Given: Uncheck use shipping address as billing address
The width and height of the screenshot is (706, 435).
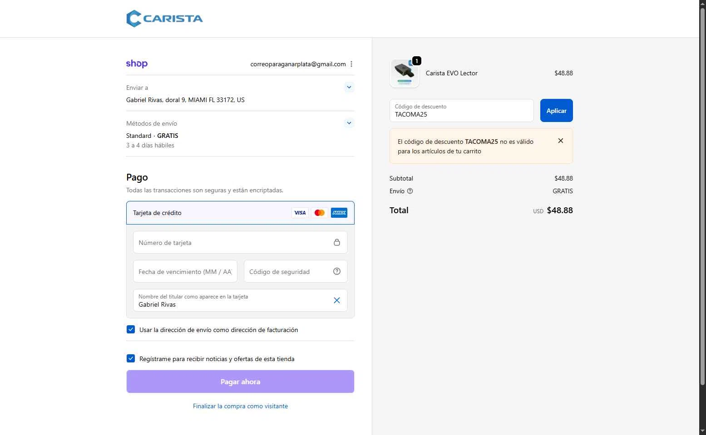Looking at the screenshot, I should pos(131,329).
